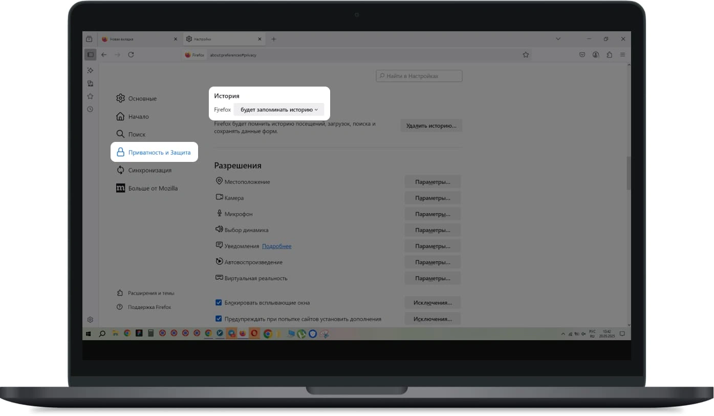The width and height of the screenshot is (714, 416).
Task: Open the будет запоминать историю dropdown
Action: click(x=279, y=110)
